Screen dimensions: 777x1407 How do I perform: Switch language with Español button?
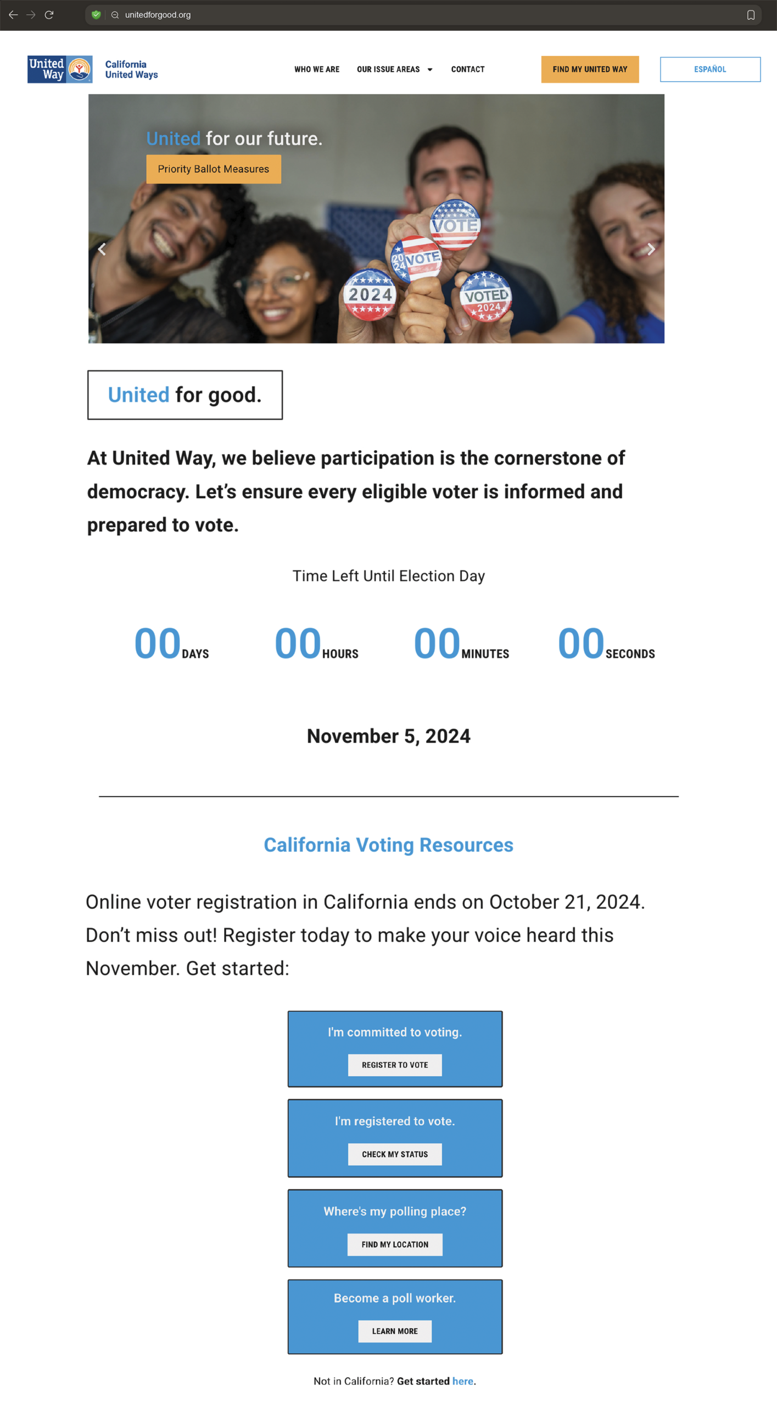(709, 69)
